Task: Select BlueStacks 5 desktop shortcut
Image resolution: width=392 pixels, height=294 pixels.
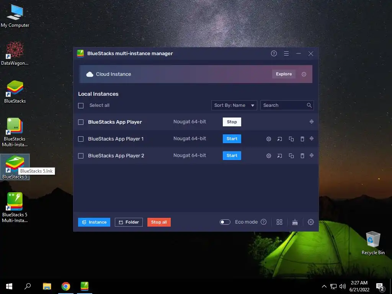Action: coord(15,167)
